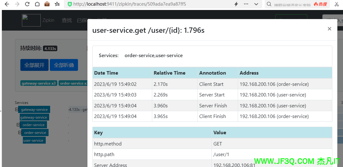Open the favorites star list icon
The image size is (343, 167).
pos(57,4)
